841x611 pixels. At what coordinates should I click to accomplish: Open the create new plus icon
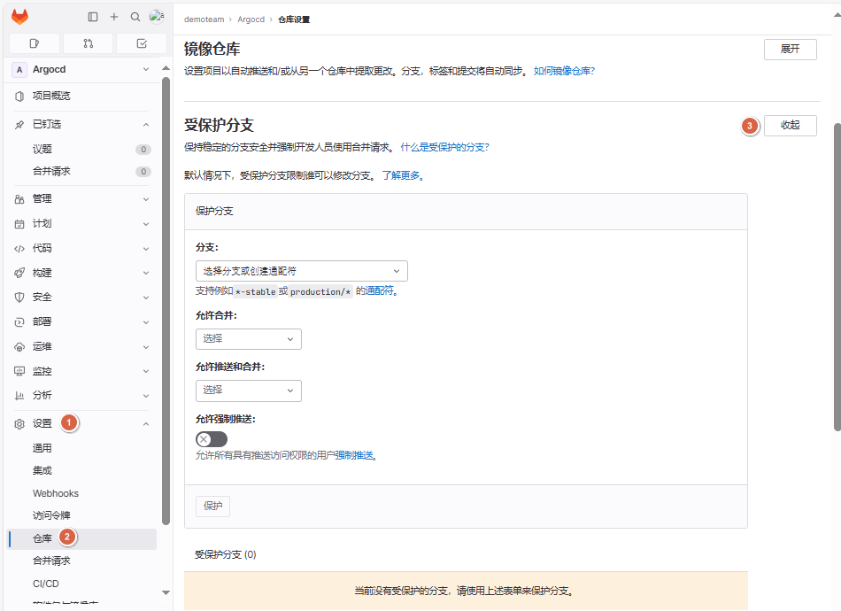point(113,17)
